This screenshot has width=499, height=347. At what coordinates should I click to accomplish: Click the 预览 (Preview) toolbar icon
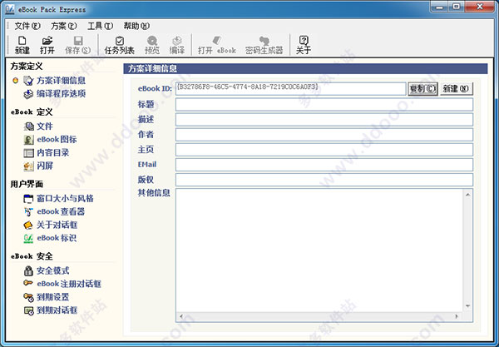(x=152, y=45)
